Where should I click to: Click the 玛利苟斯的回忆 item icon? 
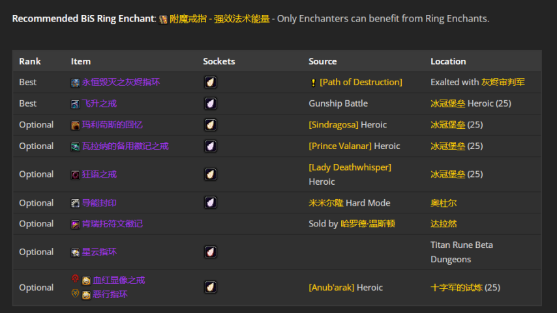click(x=76, y=125)
